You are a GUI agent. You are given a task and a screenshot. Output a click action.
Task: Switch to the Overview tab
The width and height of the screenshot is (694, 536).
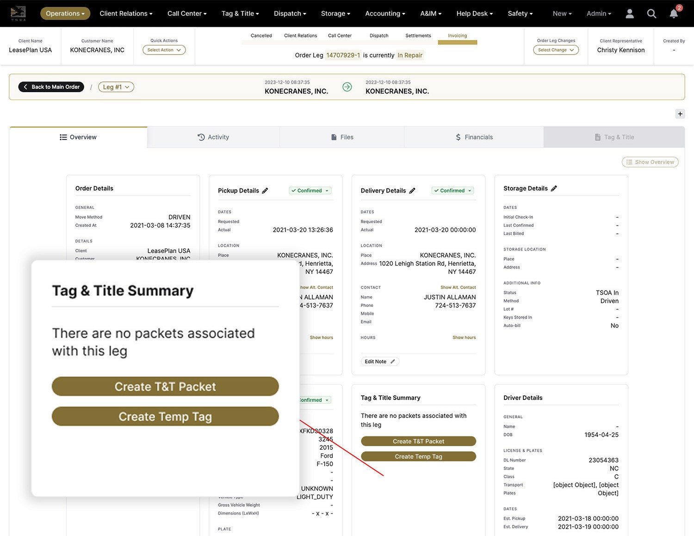click(x=78, y=137)
